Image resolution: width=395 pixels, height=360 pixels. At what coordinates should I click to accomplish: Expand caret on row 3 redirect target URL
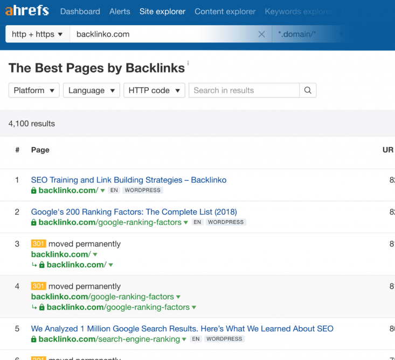110,265
